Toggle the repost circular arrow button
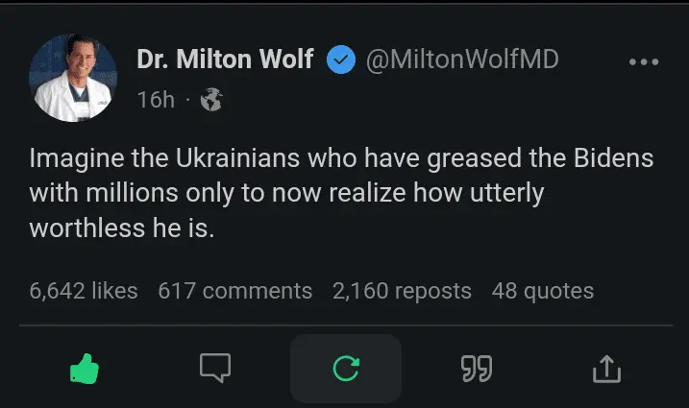 [345, 369]
